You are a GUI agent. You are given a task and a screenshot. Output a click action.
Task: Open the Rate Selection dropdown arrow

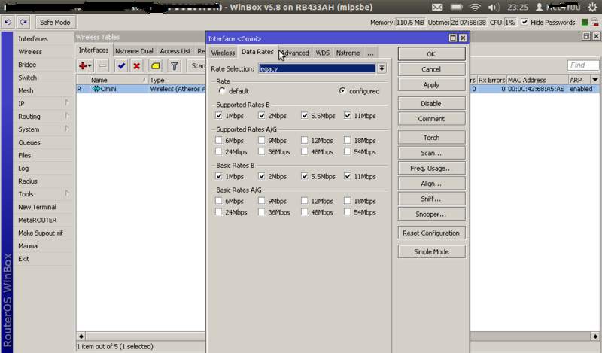tap(382, 68)
